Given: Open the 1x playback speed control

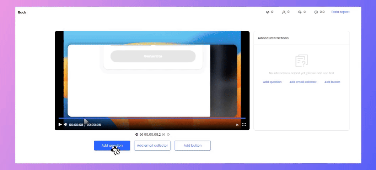Looking at the screenshot, I should click(237, 125).
